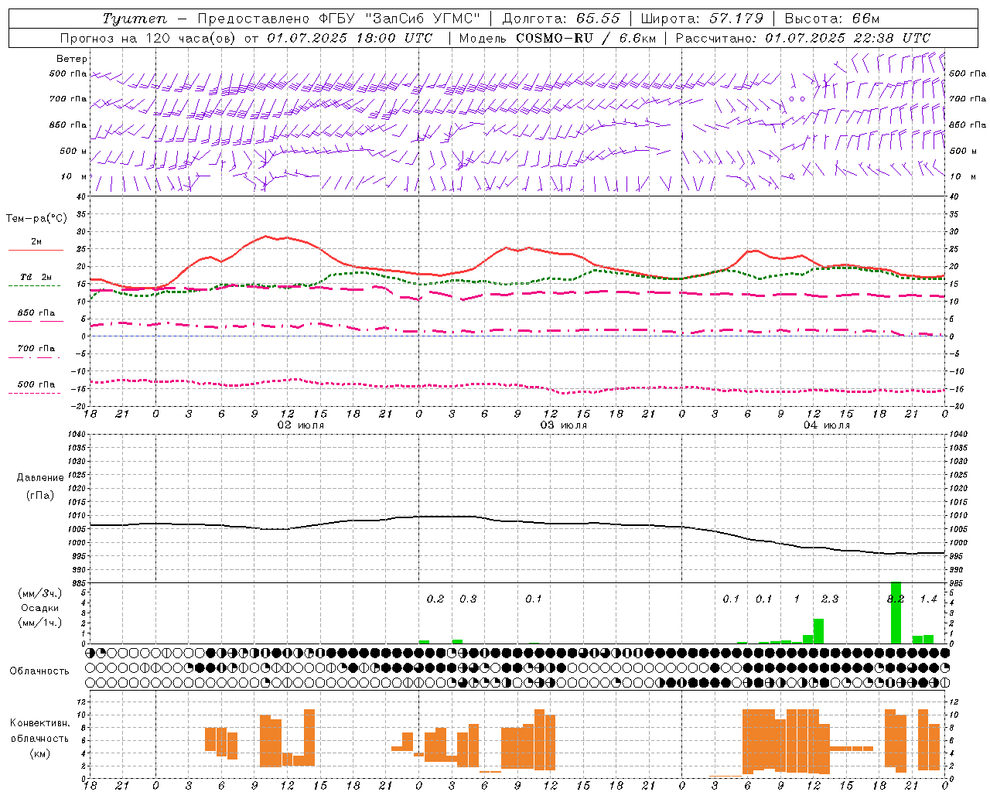Click the 04 июля date label

coord(826,425)
